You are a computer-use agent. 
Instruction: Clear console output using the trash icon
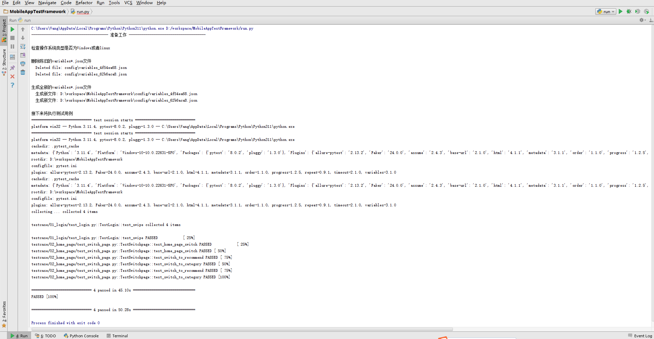23,72
